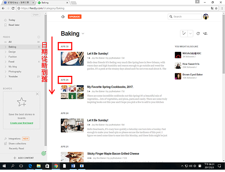Open How Sweet It Is recommended feed

191,64
